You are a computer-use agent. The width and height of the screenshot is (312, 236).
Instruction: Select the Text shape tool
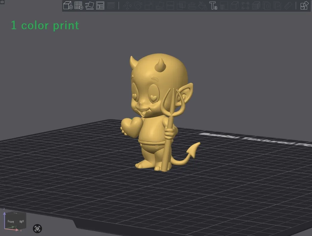[x=213, y=5]
